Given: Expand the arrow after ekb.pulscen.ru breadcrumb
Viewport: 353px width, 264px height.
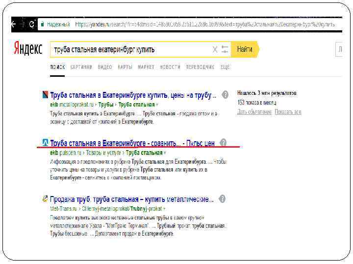Looking at the screenshot, I should (165, 153).
